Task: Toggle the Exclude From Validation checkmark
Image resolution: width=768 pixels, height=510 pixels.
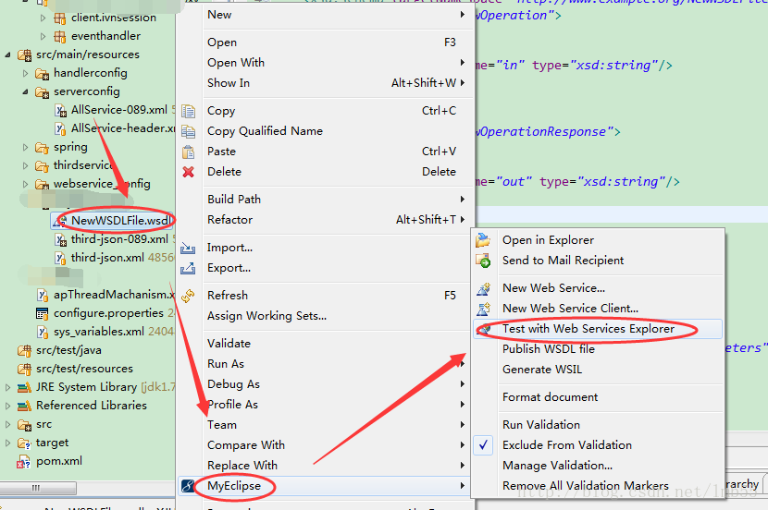Action: (x=483, y=445)
